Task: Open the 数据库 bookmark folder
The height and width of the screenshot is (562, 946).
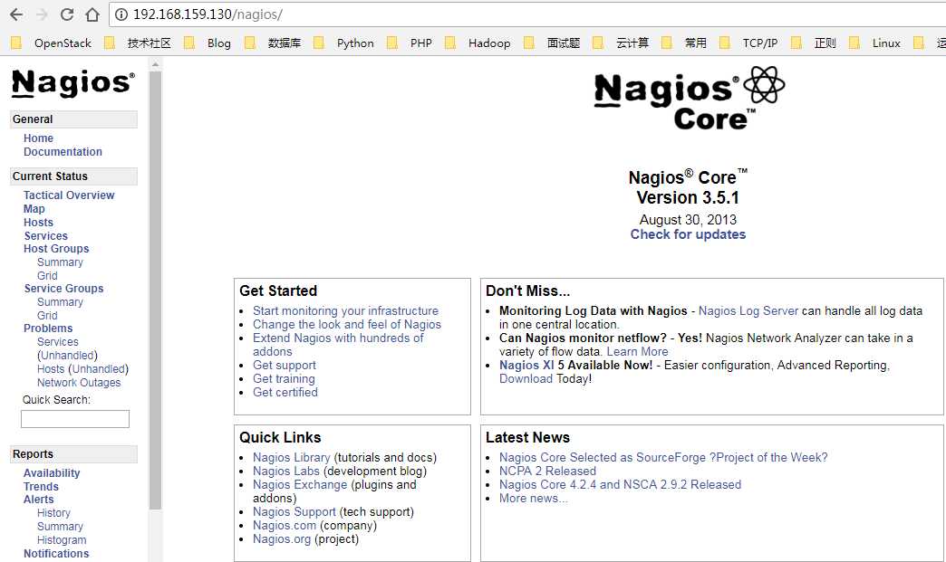Action: 274,43
